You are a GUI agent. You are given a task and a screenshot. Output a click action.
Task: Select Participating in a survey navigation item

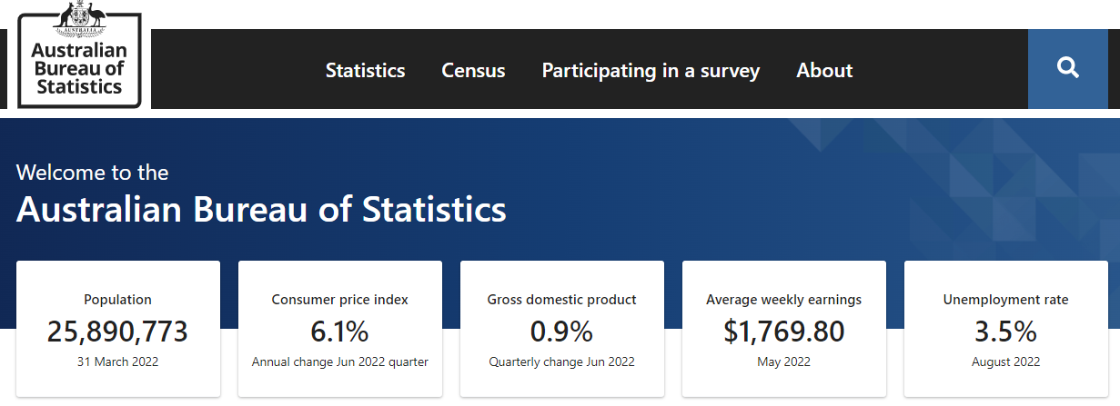coord(651,71)
